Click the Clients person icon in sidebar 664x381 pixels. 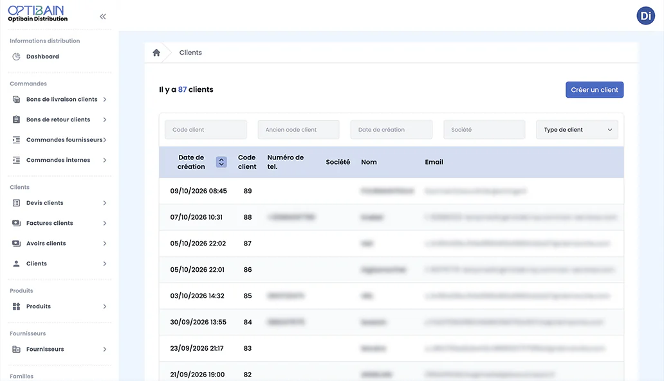tap(16, 264)
